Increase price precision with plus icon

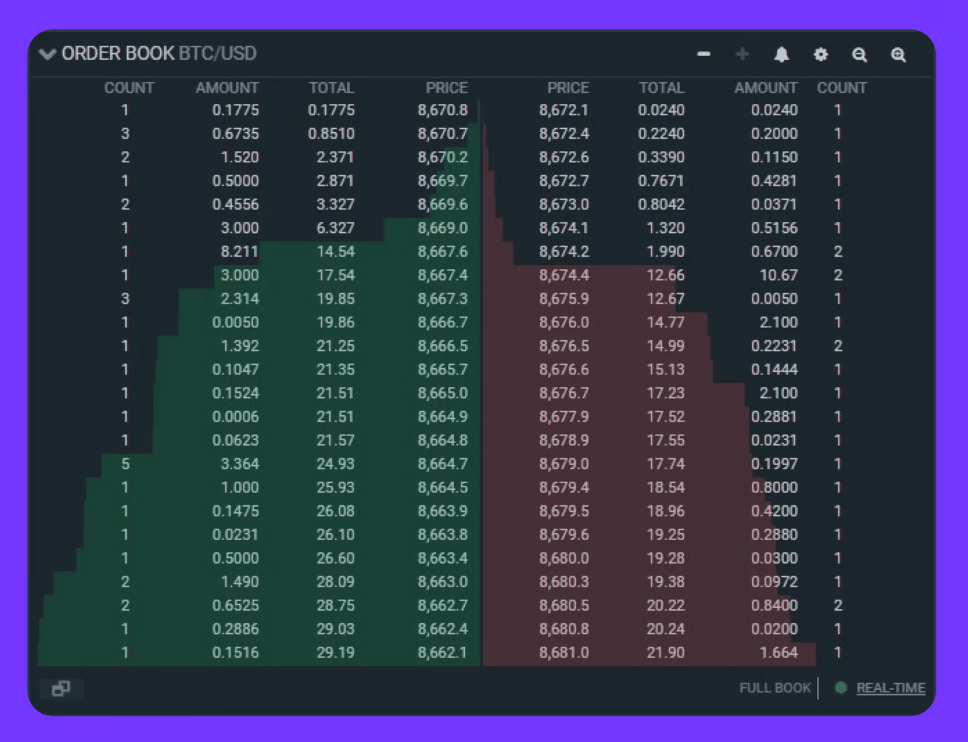pos(742,54)
